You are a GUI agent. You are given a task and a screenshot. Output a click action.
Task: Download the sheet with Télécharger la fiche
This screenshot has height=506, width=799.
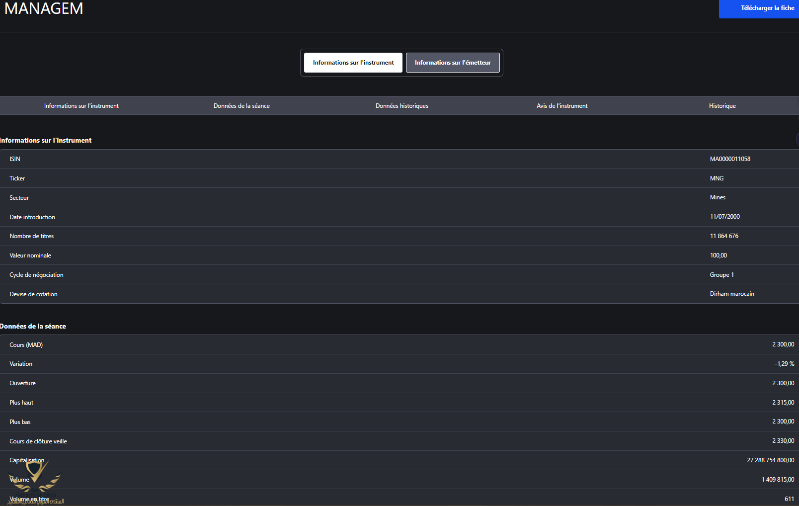click(759, 8)
